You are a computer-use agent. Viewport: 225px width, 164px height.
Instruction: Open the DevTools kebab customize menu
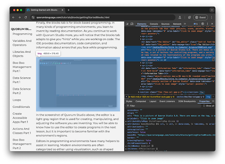(x=207, y=24)
